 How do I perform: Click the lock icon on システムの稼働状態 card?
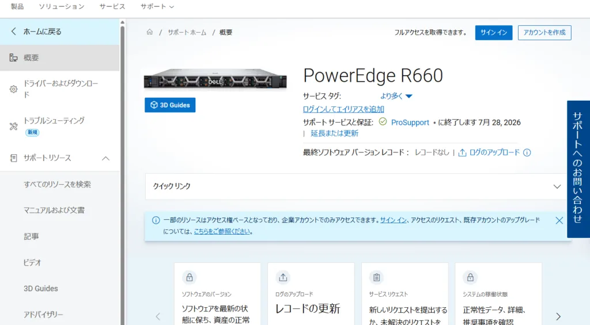(x=470, y=277)
